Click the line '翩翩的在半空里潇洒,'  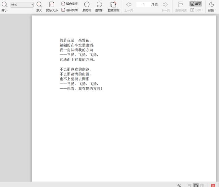[77, 45]
